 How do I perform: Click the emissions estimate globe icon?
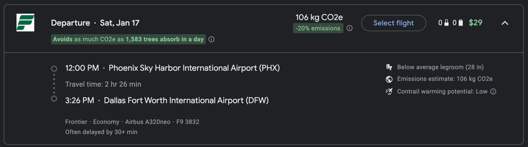pos(389,79)
